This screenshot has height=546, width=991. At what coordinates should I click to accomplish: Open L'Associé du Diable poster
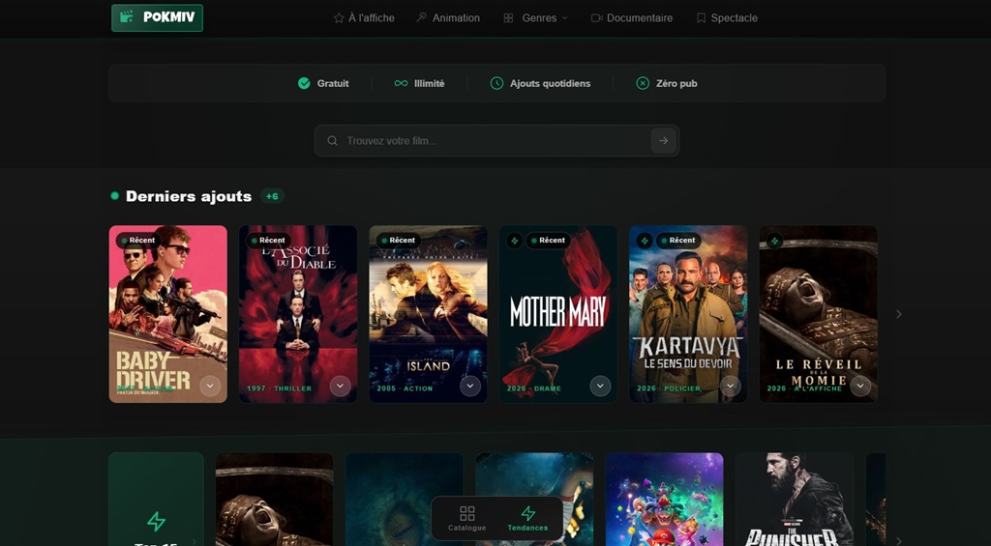point(298,314)
